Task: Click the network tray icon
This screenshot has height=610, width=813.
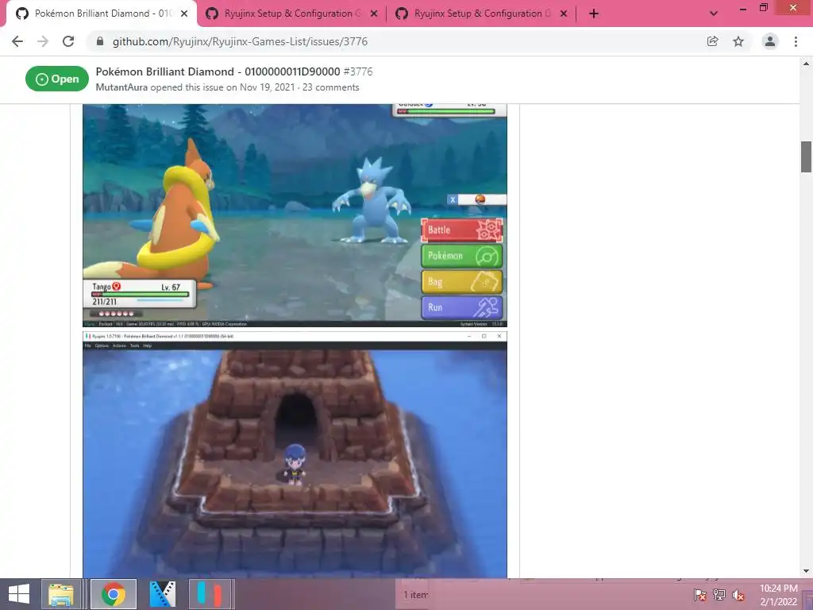Action: (x=719, y=596)
